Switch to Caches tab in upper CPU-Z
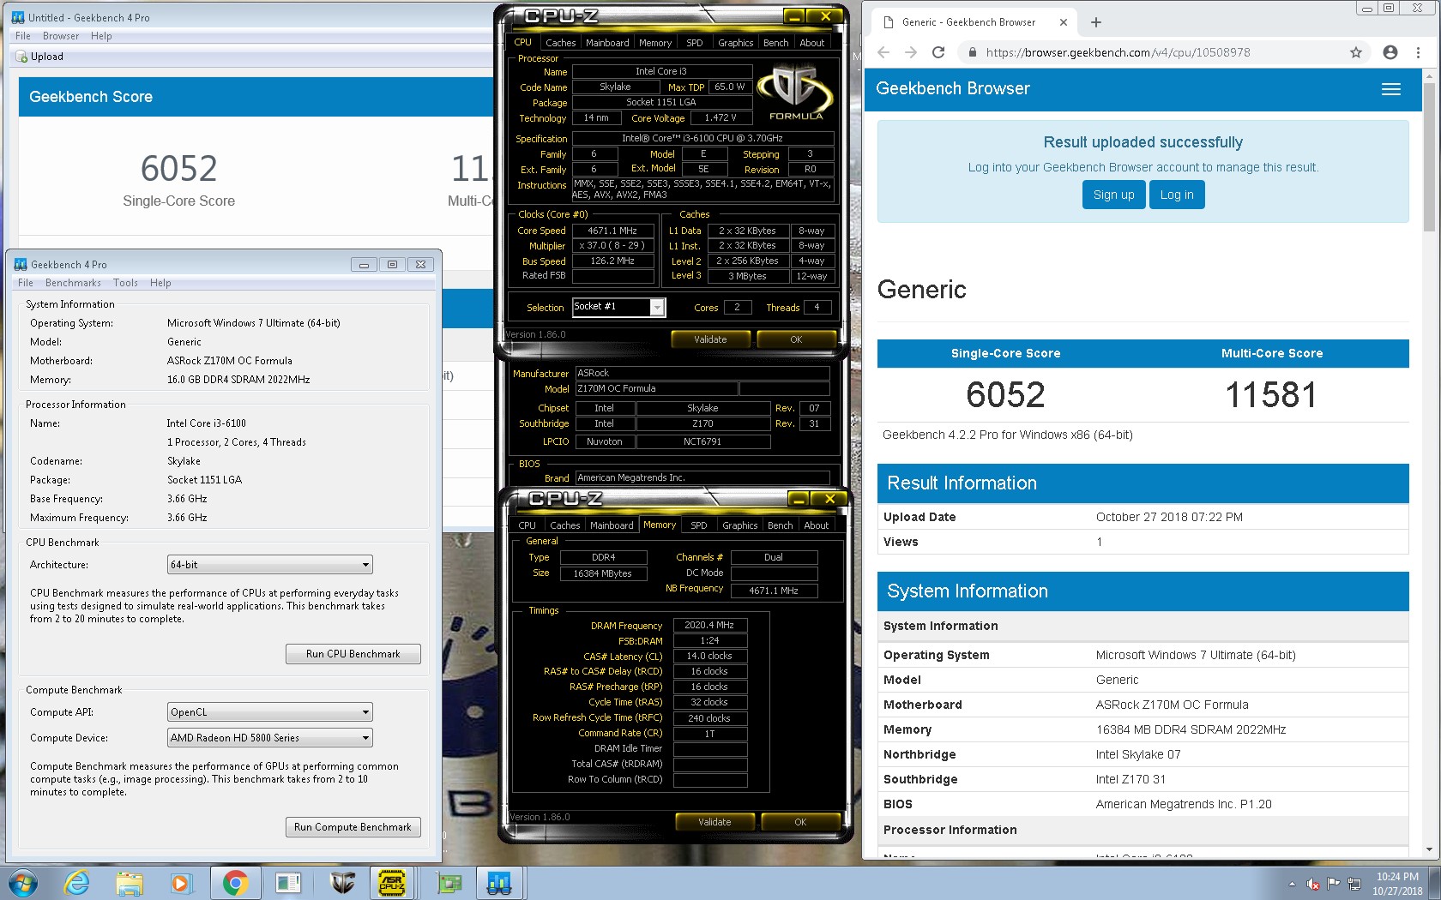The height and width of the screenshot is (900, 1441). [560, 43]
